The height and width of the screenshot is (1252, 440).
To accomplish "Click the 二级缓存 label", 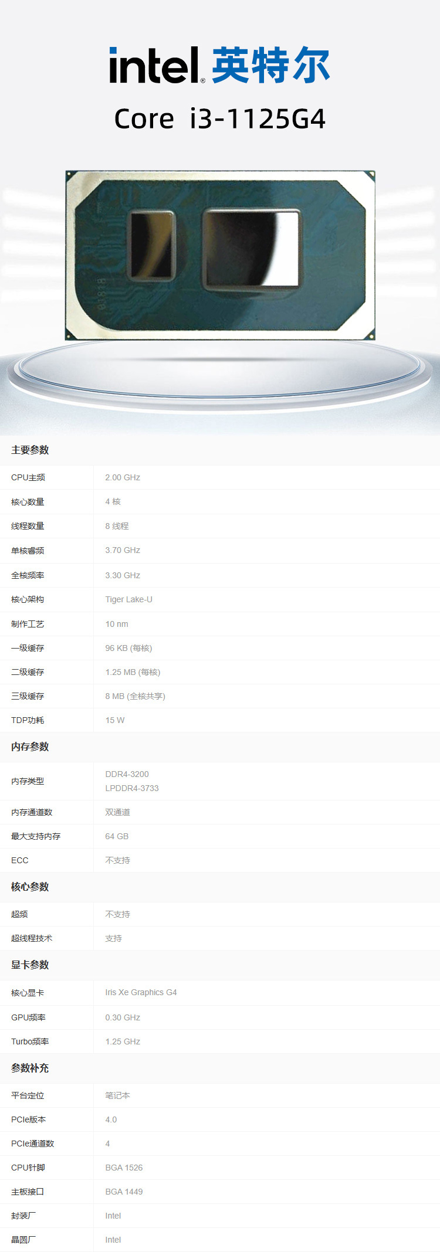I will coord(28,672).
